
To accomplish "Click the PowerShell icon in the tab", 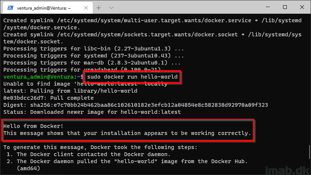I will [10, 8].
